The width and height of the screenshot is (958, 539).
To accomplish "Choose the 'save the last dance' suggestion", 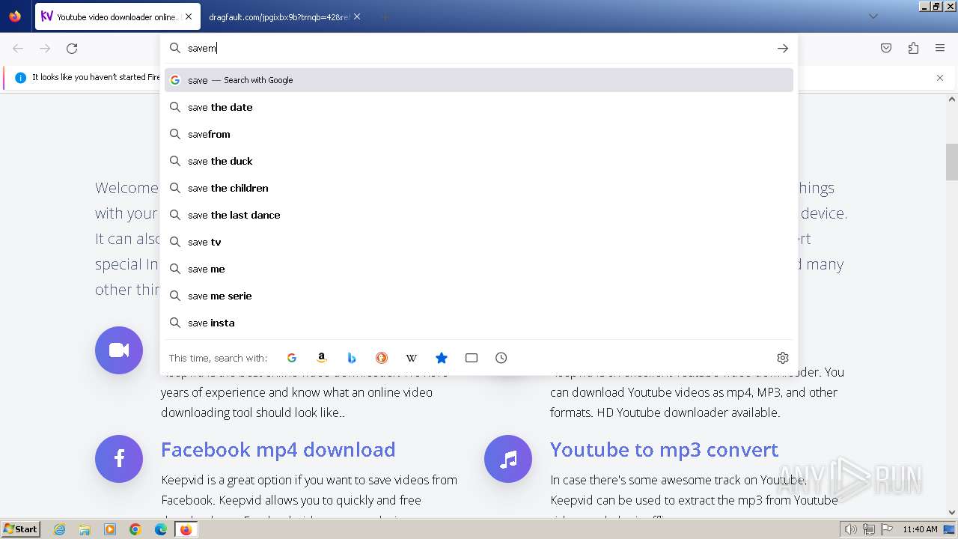I will 479,215.
